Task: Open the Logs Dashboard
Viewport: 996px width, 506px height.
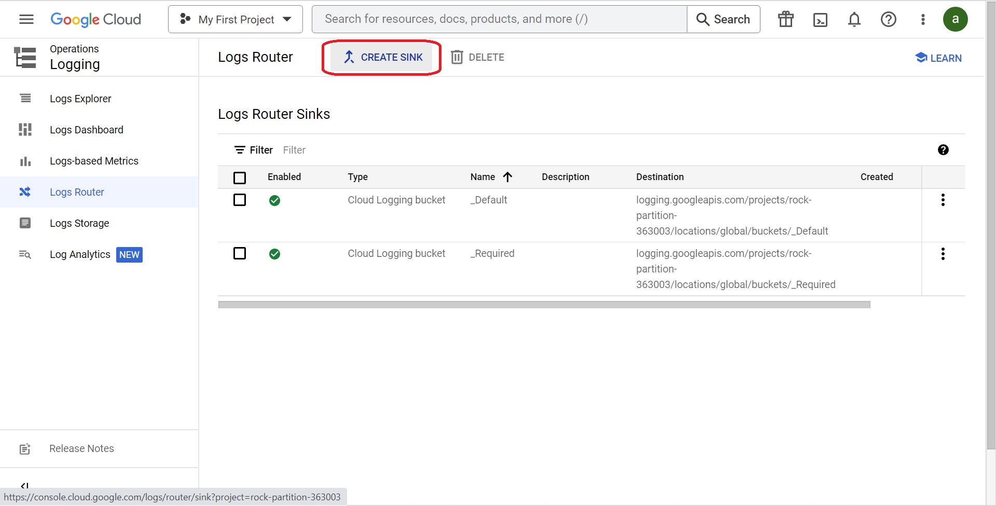Action: (87, 130)
